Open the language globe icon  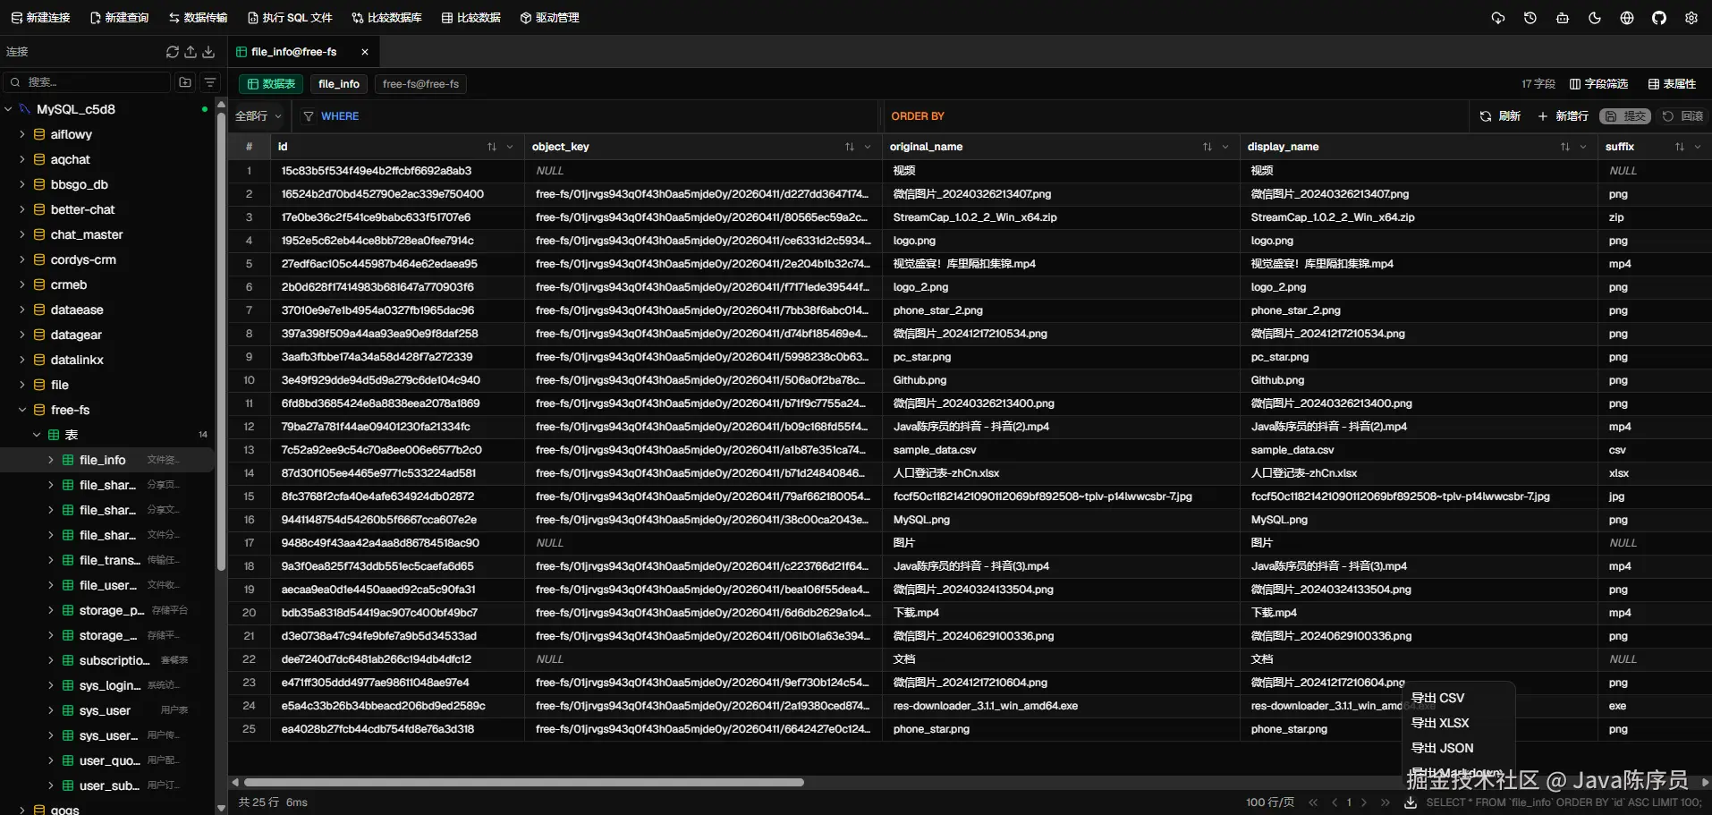(x=1627, y=18)
